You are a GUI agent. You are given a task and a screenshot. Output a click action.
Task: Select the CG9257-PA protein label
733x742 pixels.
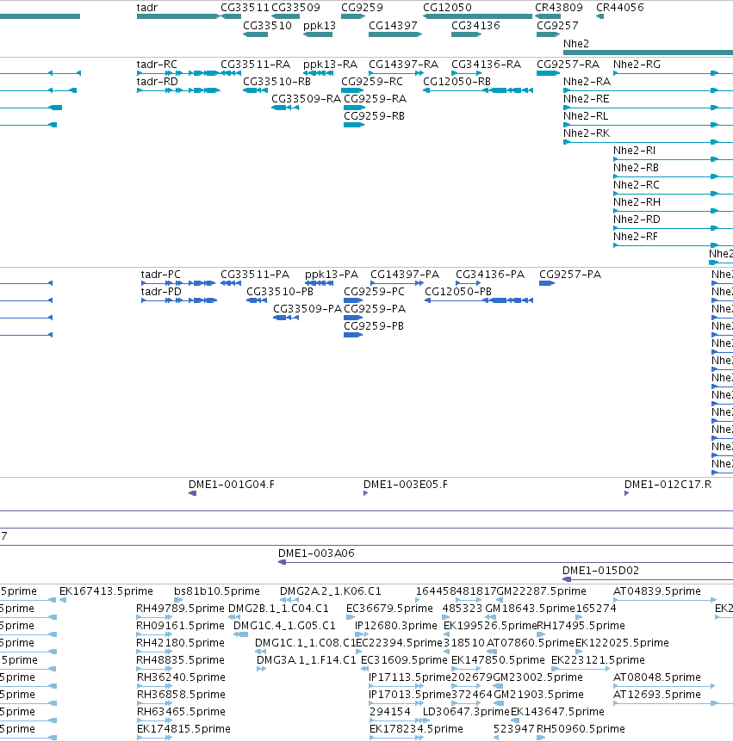coord(570,275)
